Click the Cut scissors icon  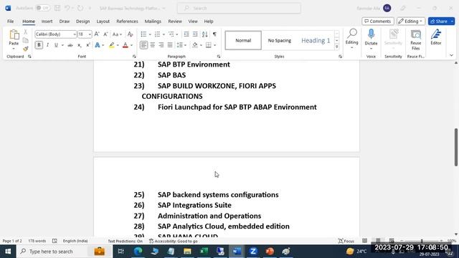(x=26, y=32)
